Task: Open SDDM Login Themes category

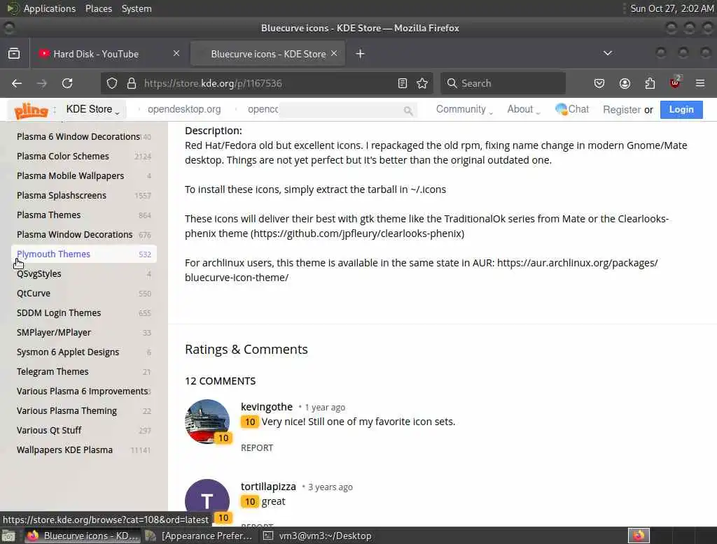Action: pos(84,313)
